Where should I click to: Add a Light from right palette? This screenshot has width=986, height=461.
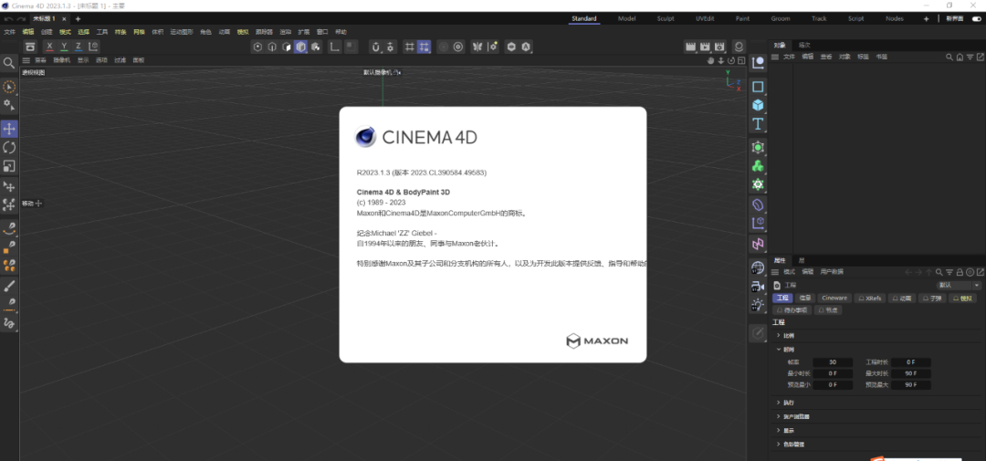click(758, 306)
